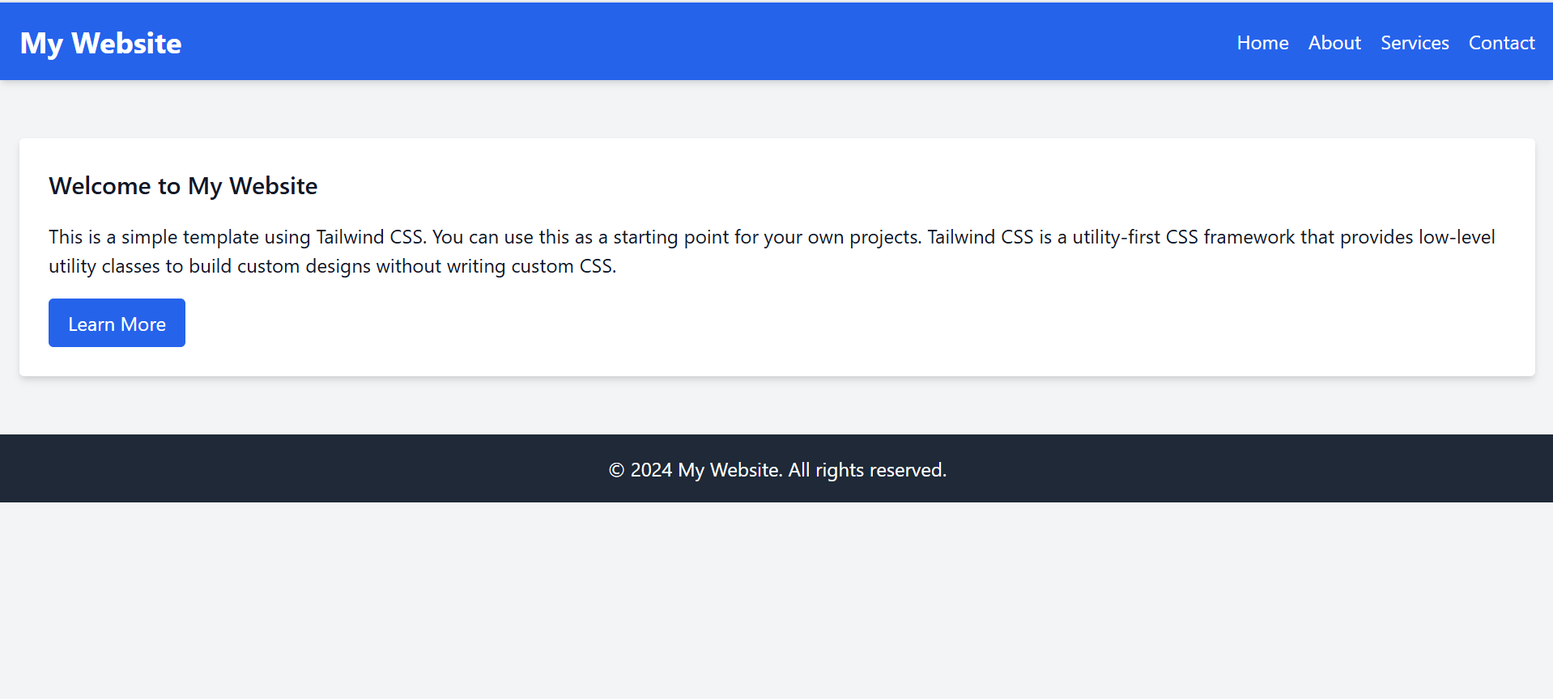This screenshot has height=699, width=1553.
Task: Open the Home navigation link
Action: [1262, 42]
